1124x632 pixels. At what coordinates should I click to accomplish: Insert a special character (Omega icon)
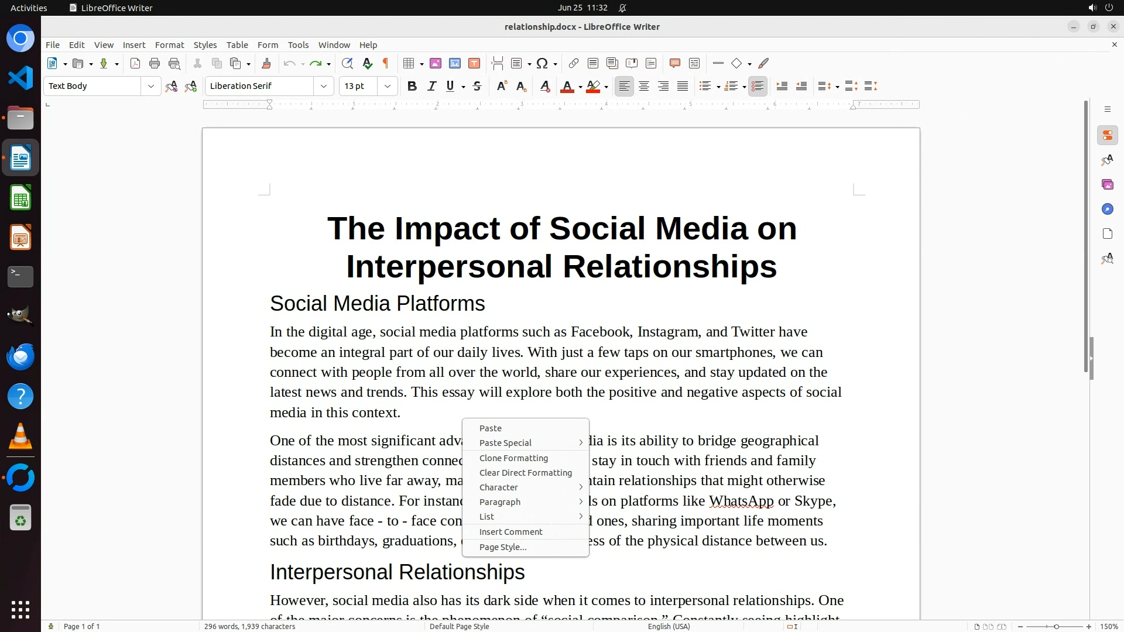pyautogui.click(x=542, y=64)
